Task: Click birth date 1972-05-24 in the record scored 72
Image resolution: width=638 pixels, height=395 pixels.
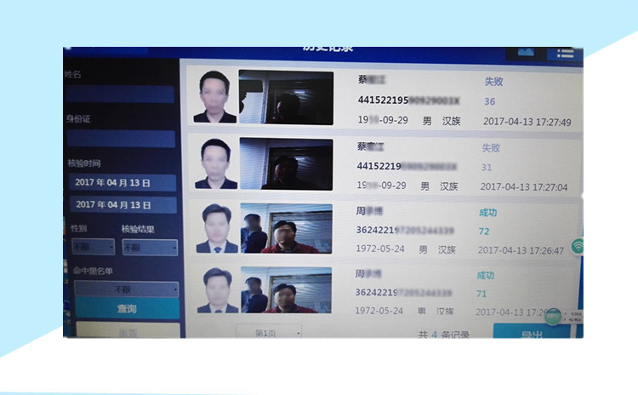Action: pos(380,249)
